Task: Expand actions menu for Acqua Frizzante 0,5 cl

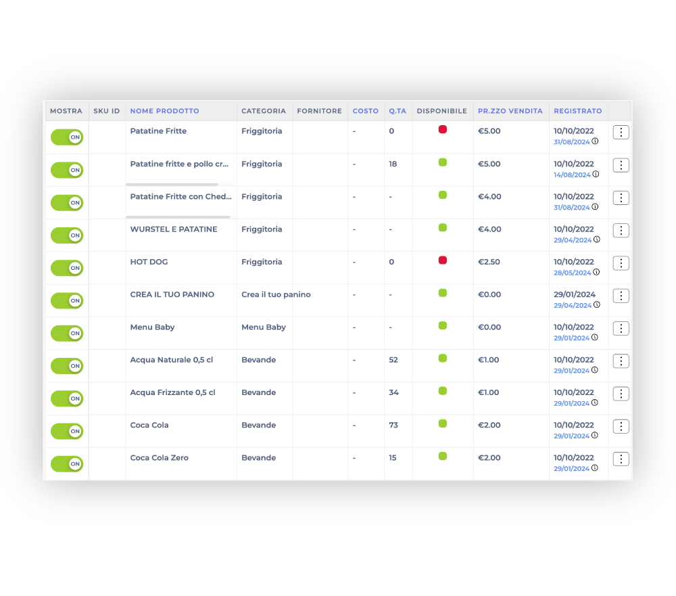Action: [x=621, y=394]
